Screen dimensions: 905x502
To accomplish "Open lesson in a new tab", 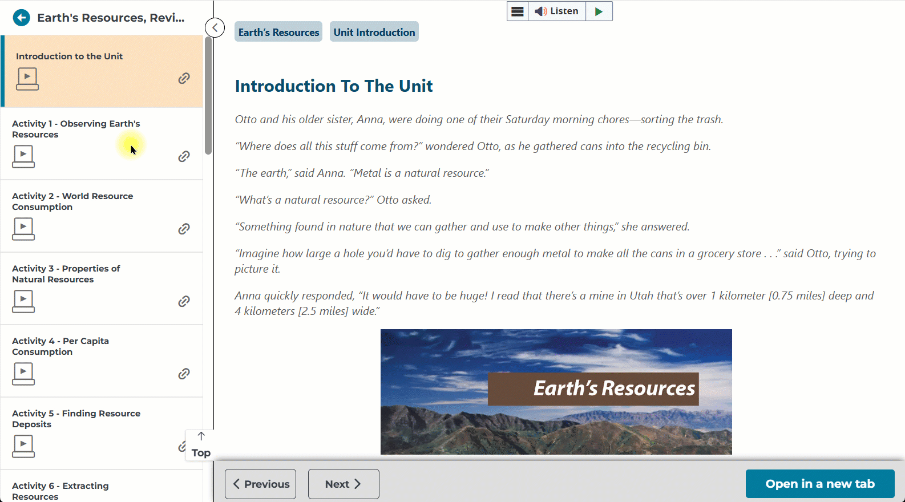I will [x=820, y=484].
